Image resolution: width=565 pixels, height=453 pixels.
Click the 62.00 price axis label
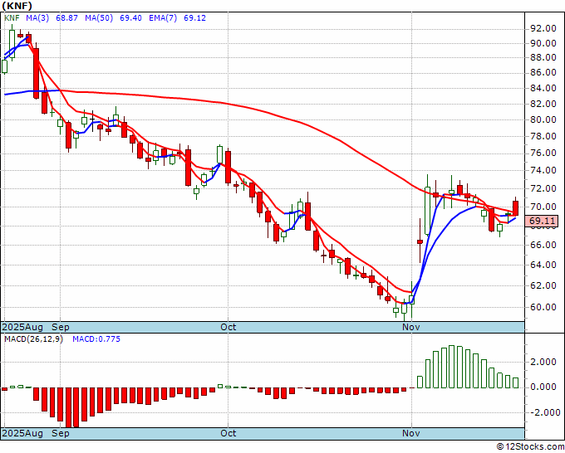coord(543,285)
